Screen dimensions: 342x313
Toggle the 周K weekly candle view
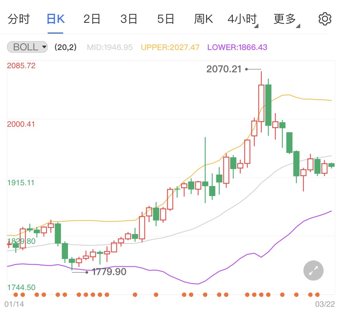(x=203, y=19)
